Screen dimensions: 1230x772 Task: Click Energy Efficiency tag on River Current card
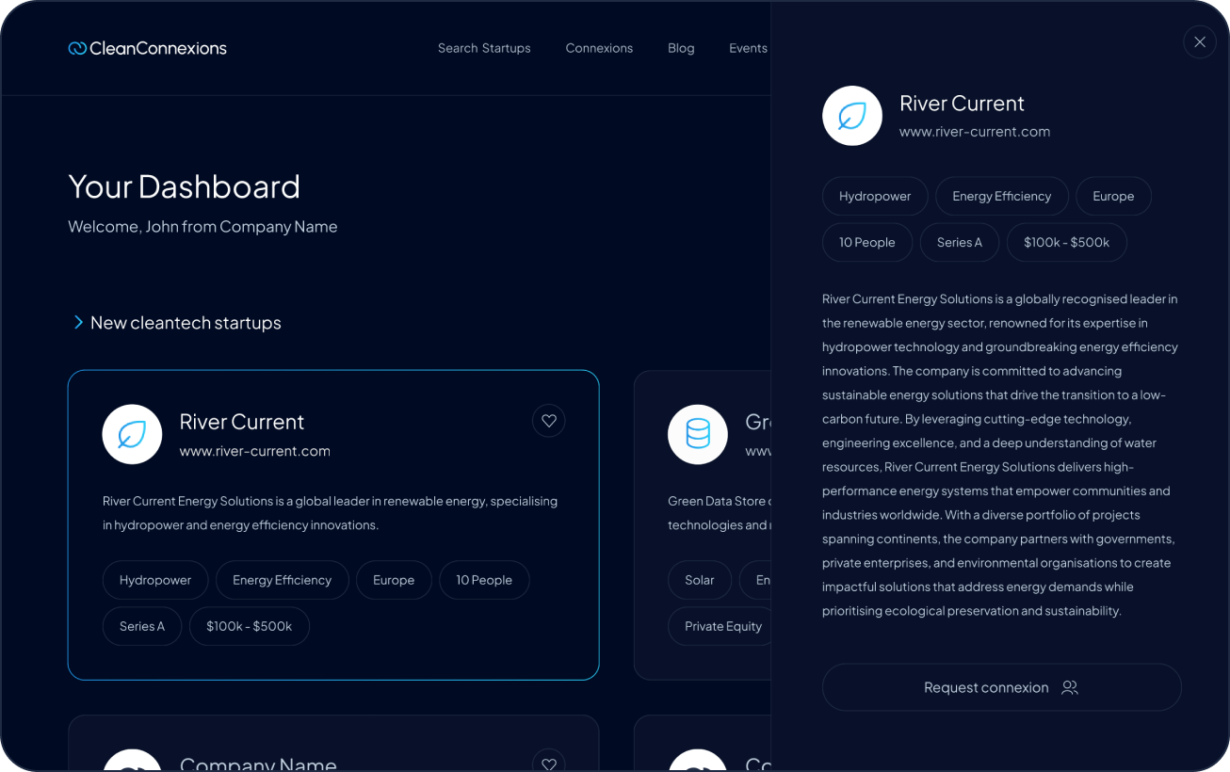click(283, 580)
